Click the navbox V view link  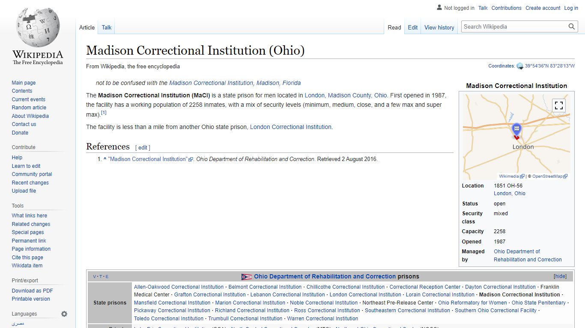(95, 277)
